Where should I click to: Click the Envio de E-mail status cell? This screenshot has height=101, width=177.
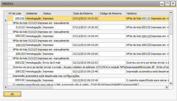point(57,63)
